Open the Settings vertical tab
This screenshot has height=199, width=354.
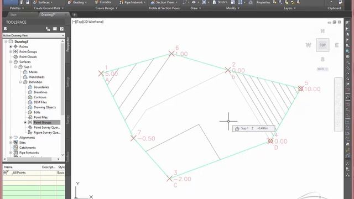[x=68, y=82]
